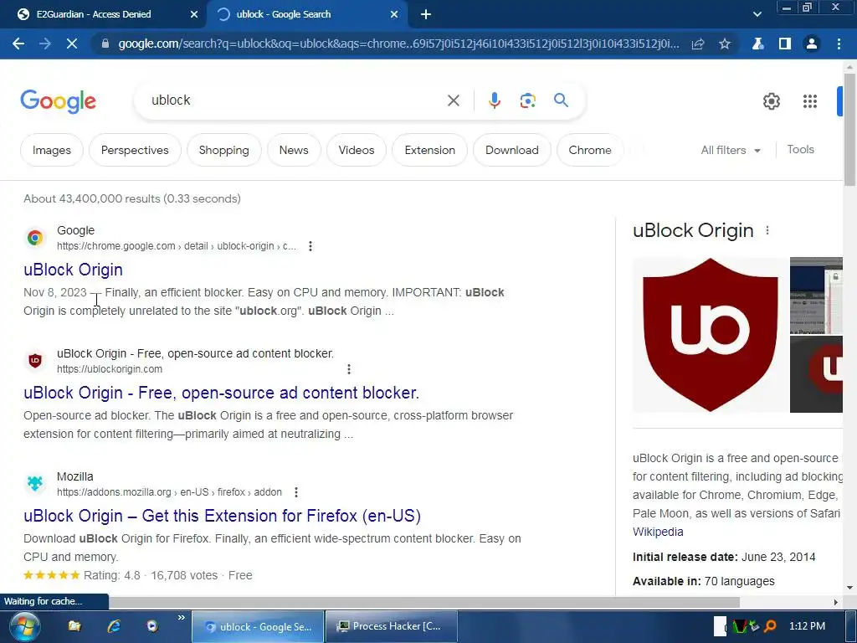Launch Windows Media Player from taskbar
This screenshot has height=643, width=857.
click(152, 626)
